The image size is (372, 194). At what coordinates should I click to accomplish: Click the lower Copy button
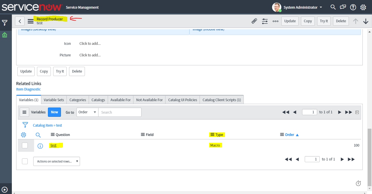(44, 71)
